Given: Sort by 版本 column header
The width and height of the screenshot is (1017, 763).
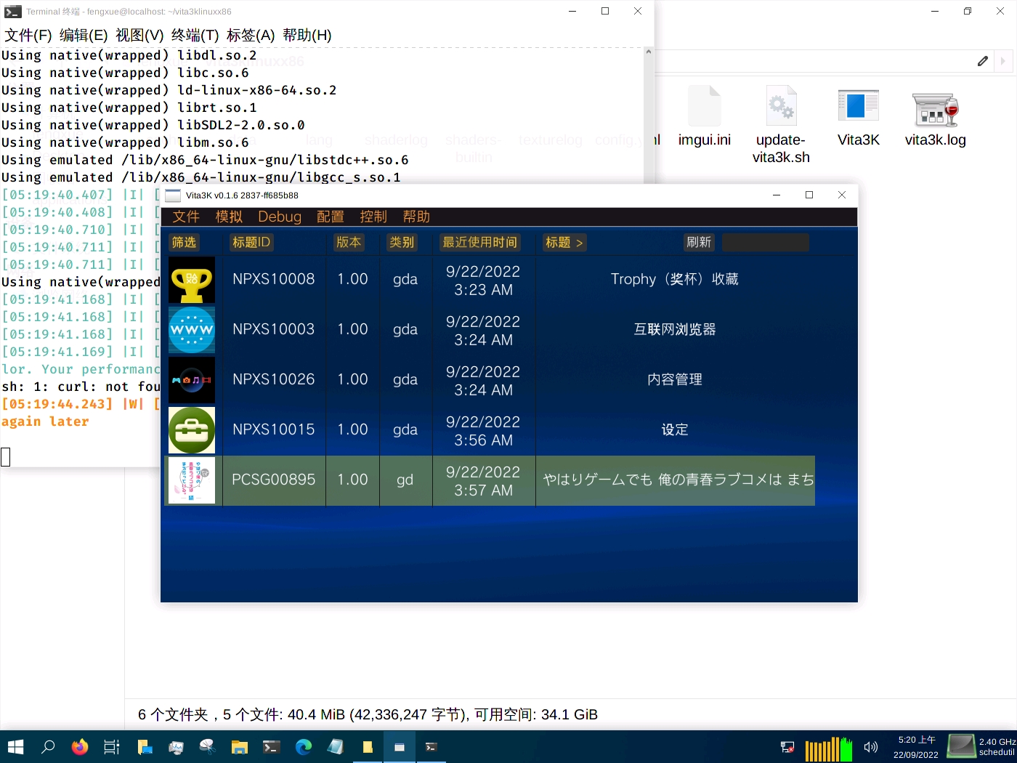Looking at the screenshot, I should 349,242.
